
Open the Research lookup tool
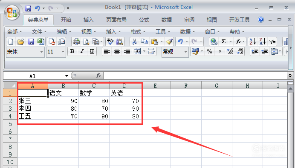point(120,42)
